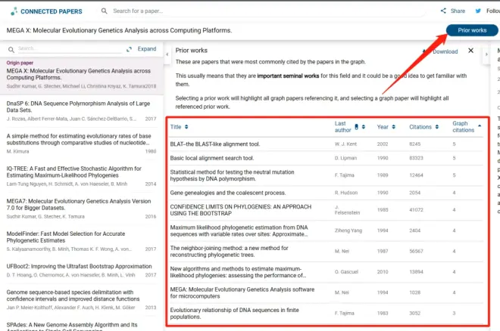Image resolution: width=500 pixels, height=331 pixels.
Task: Select Maximum likelihood phylogenetic estimation row
Action: [x=326, y=230]
